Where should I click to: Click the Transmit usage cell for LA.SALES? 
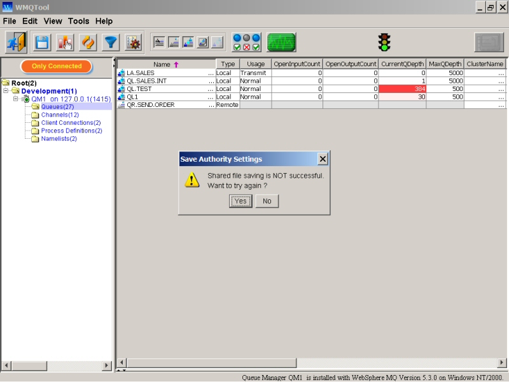[x=255, y=73]
